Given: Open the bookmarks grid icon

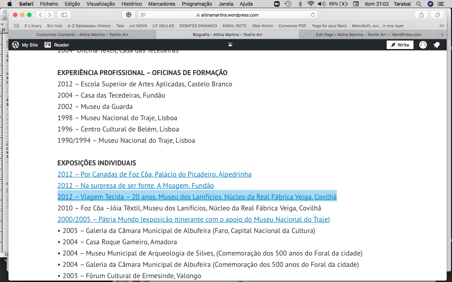Looking at the screenshot, I should [x=17, y=26].
